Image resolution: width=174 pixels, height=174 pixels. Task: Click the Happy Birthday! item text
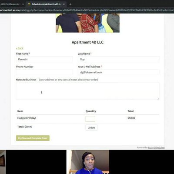click(27, 118)
